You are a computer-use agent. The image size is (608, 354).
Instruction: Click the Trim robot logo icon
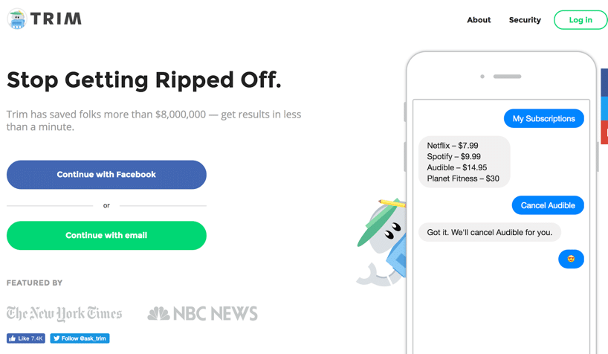[x=17, y=19]
